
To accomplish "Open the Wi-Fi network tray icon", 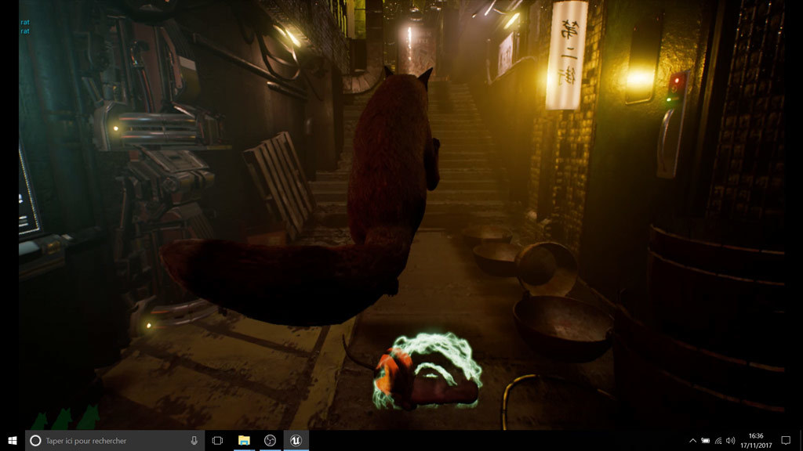I will point(718,440).
